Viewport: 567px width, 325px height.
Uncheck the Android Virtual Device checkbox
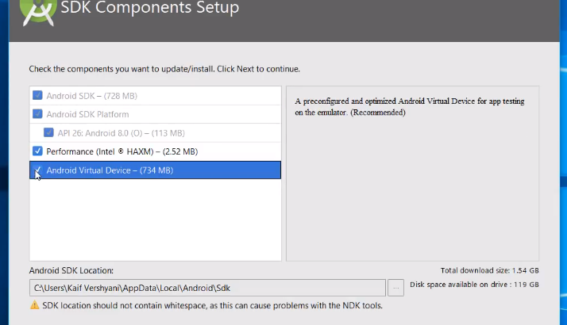click(x=37, y=170)
